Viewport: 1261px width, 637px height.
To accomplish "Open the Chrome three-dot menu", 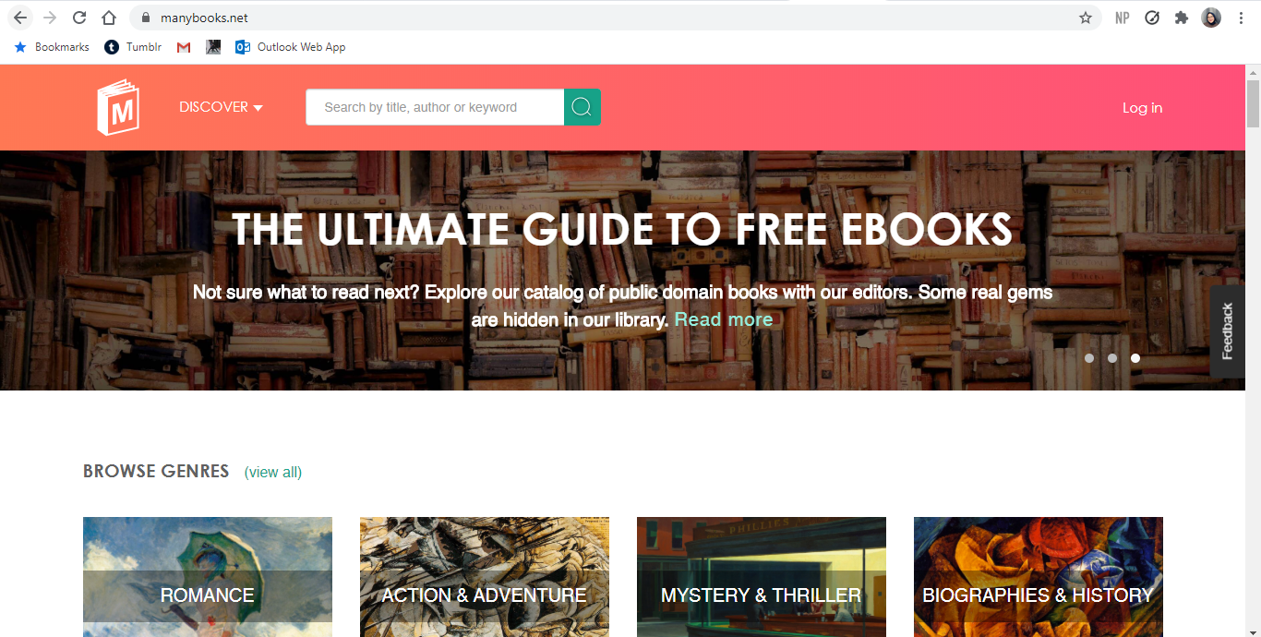I will click(x=1241, y=18).
